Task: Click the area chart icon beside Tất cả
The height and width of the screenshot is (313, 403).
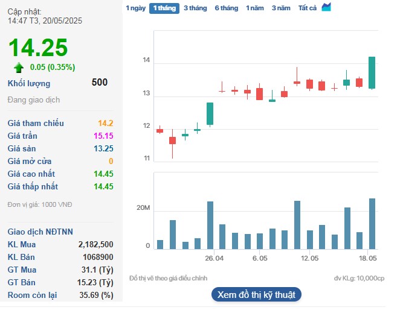Action: (326, 7)
